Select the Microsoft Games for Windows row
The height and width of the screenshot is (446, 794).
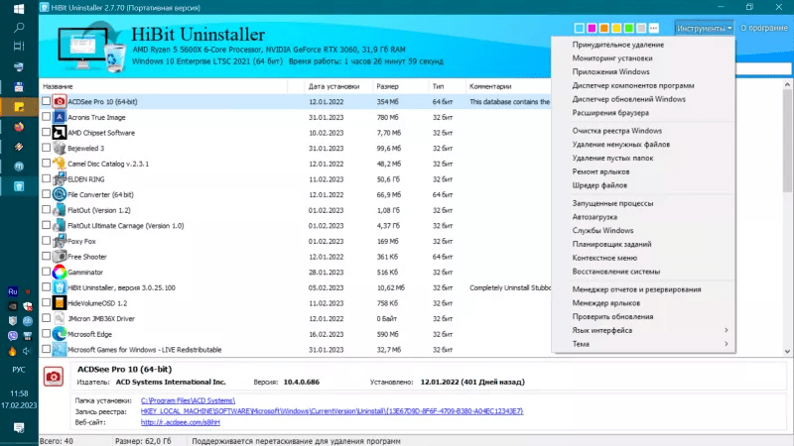pos(295,350)
